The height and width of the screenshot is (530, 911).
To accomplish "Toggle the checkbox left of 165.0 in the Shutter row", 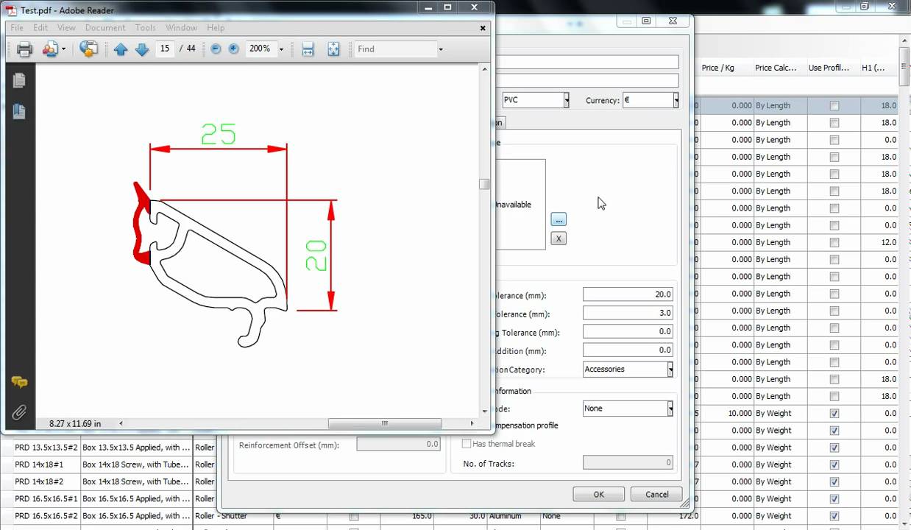I will click(354, 517).
